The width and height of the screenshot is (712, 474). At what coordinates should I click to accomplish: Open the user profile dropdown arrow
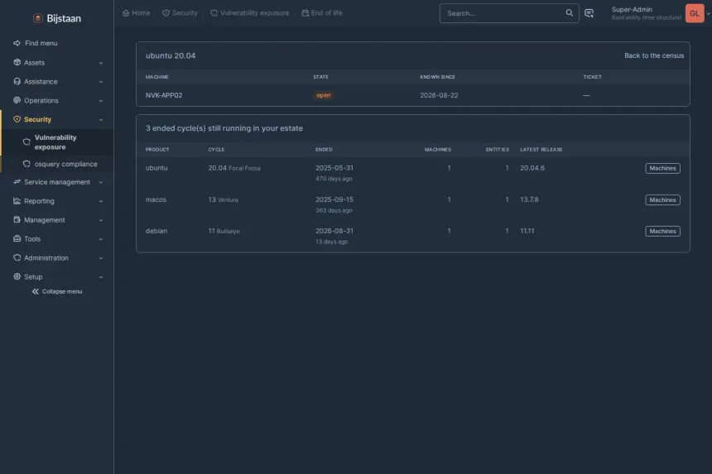point(708,13)
